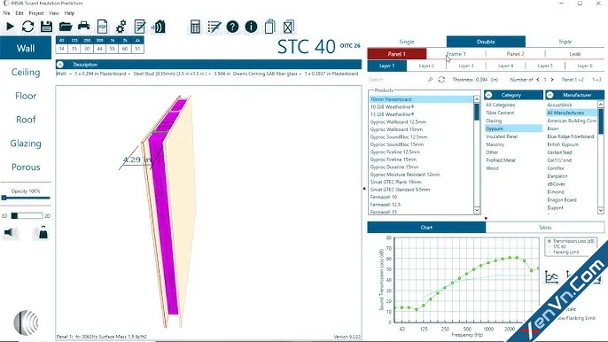Export to PDF with the PDF icon
This screenshot has width=608, height=342.
102,27
